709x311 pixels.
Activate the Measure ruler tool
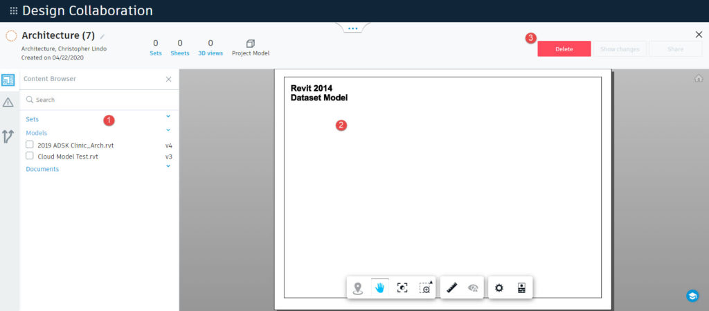pyautogui.click(x=452, y=288)
